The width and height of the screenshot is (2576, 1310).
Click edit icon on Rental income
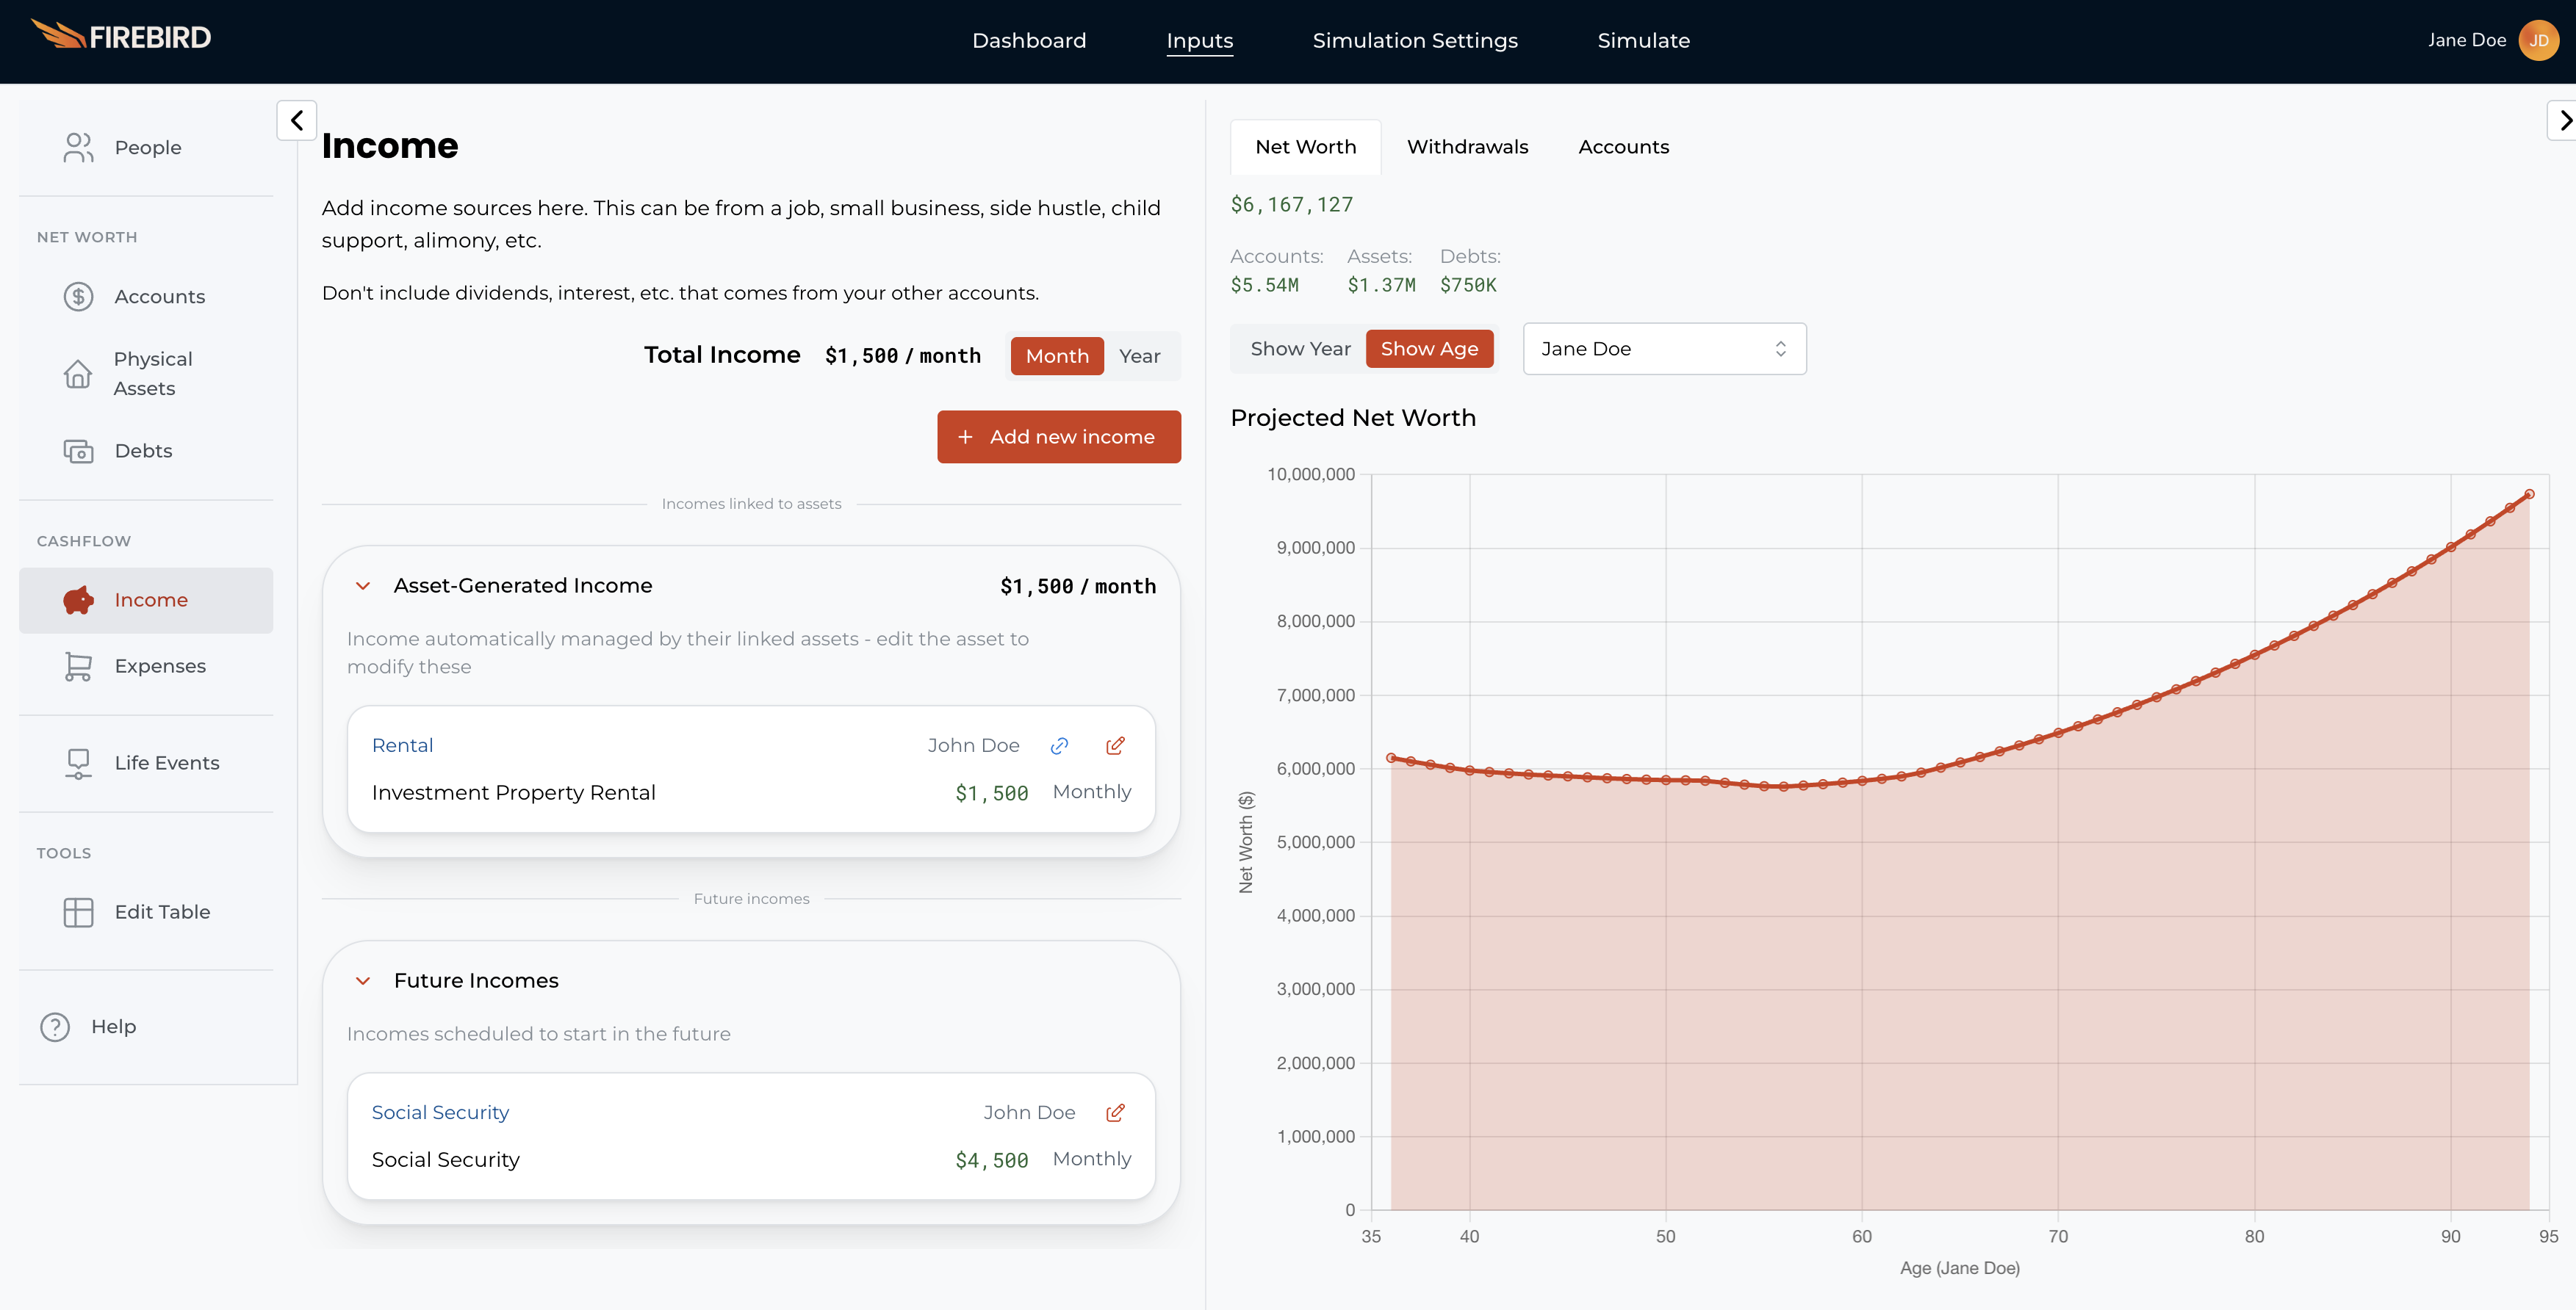pyautogui.click(x=1115, y=745)
